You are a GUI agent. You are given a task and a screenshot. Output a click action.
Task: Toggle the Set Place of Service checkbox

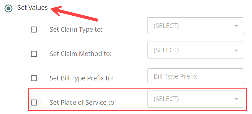(34, 103)
